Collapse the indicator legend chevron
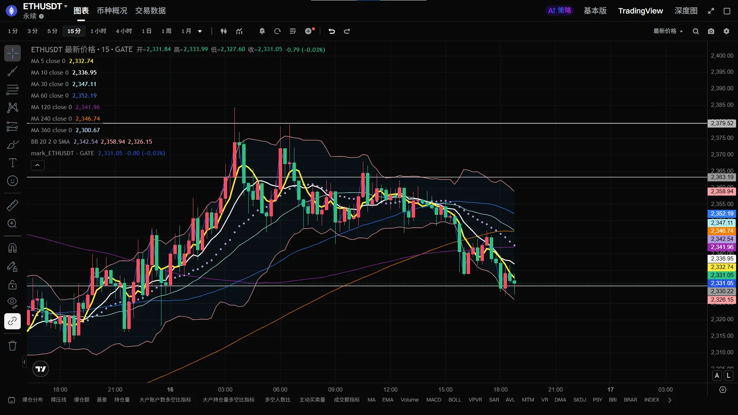The image size is (738, 415). (37, 165)
